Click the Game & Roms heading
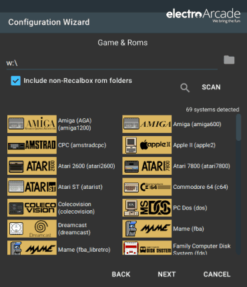Viewport: 247px width, 287px height. click(123, 43)
